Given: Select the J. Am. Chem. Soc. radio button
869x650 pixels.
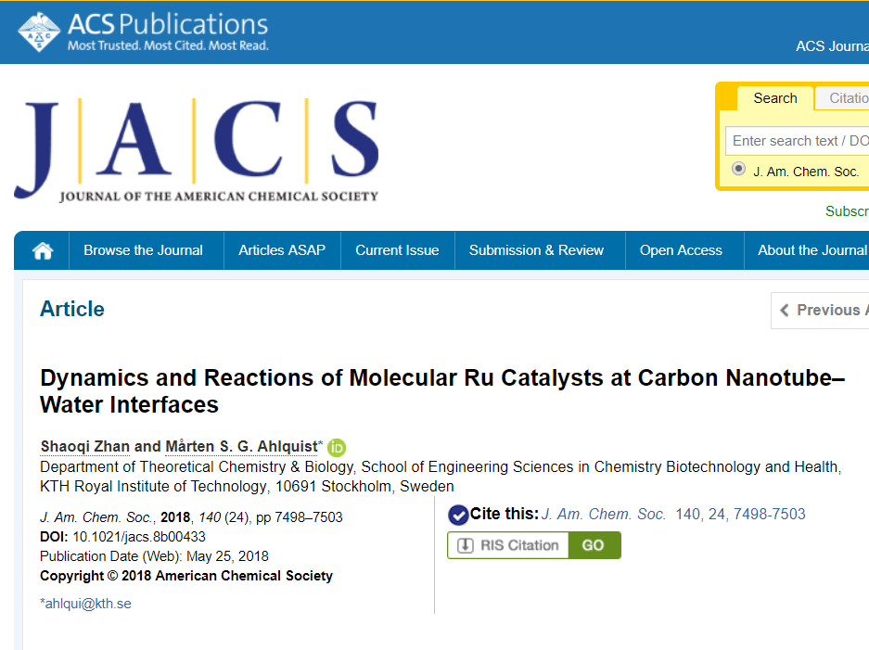Looking at the screenshot, I should click(x=738, y=169).
